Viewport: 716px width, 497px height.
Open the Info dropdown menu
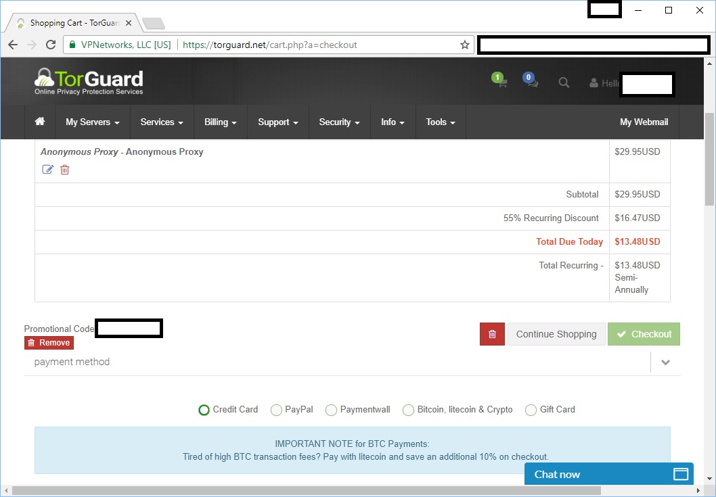click(x=393, y=122)
